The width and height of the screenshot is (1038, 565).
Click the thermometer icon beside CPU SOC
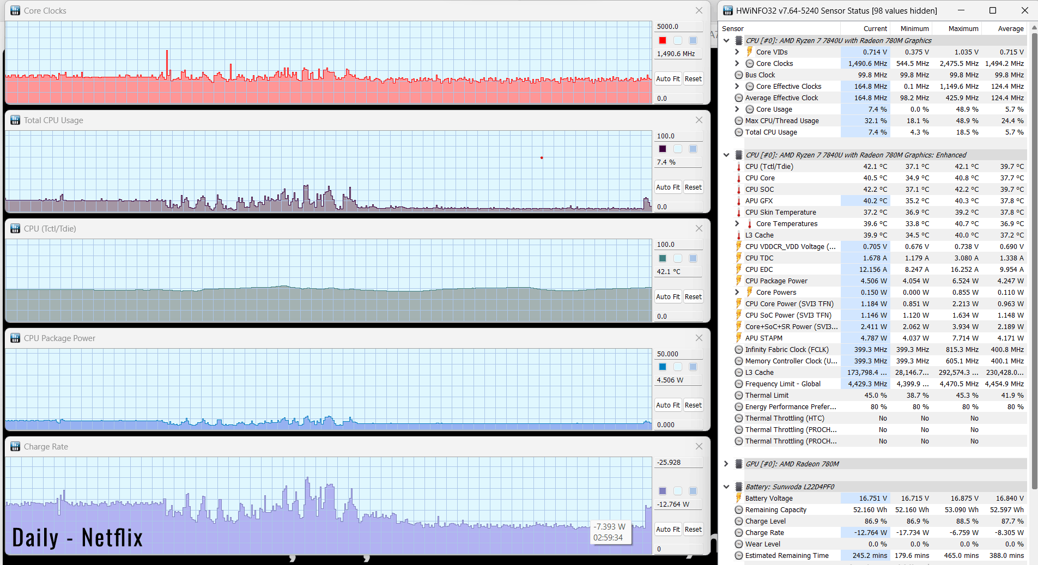point(739,189)
